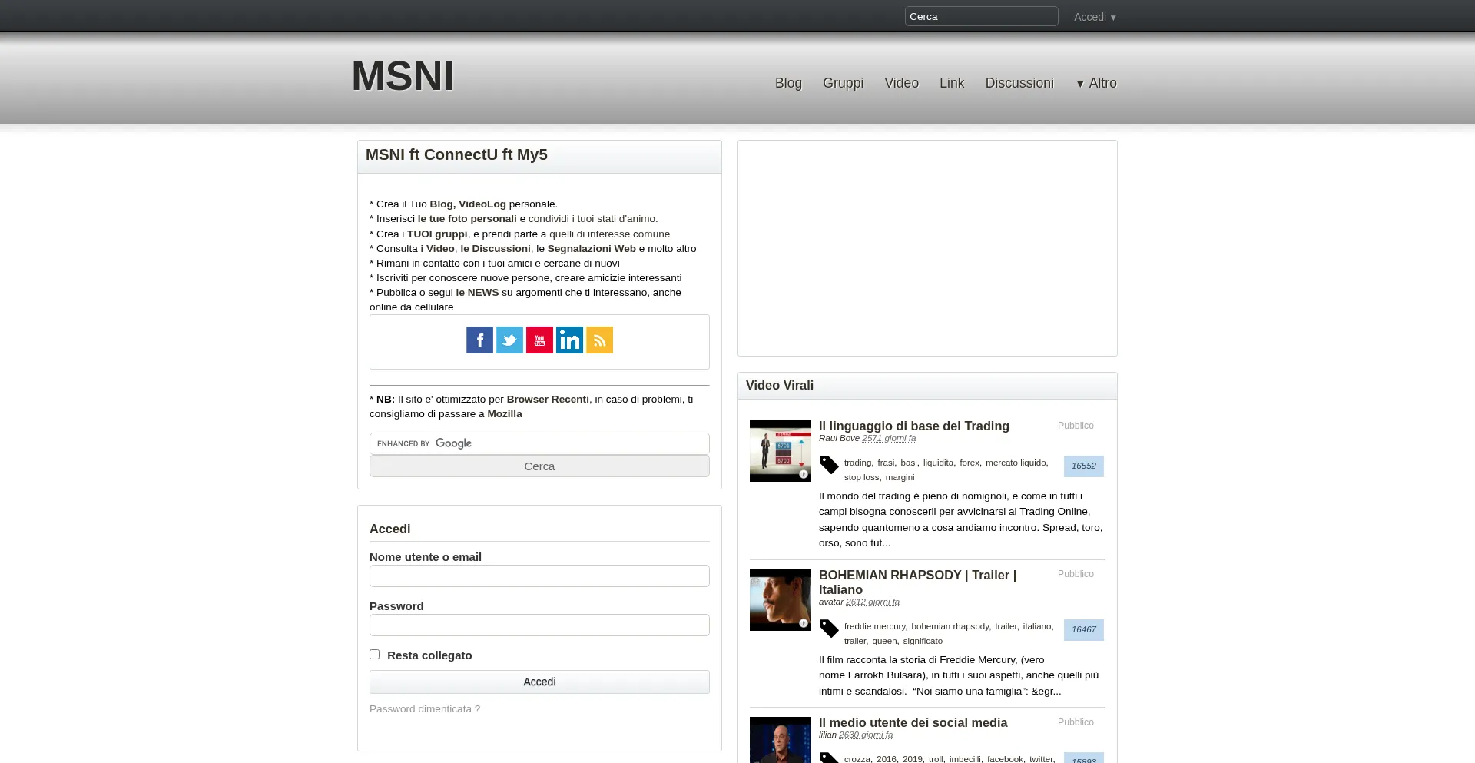
Task: Open the social media video thumbnail
Action: point(781,740)
